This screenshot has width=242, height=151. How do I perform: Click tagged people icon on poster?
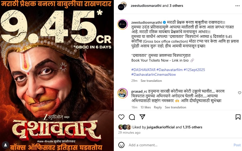(x=6, y=145)
